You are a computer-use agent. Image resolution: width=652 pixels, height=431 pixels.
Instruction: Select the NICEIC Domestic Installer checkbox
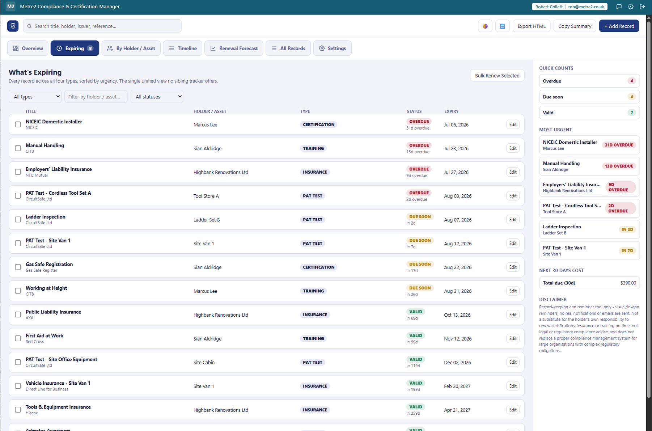tap(18, 124)
